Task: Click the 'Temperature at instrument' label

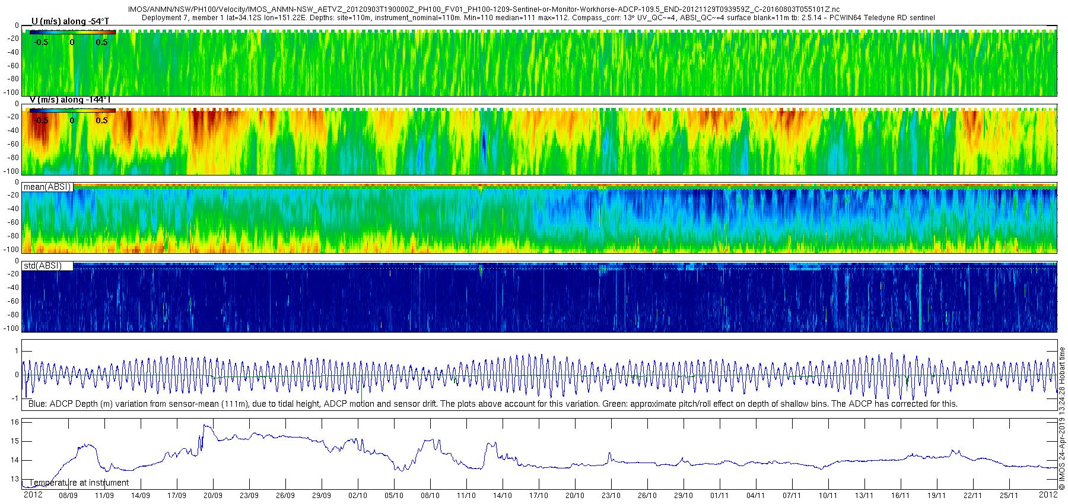Action: (79, 483)
